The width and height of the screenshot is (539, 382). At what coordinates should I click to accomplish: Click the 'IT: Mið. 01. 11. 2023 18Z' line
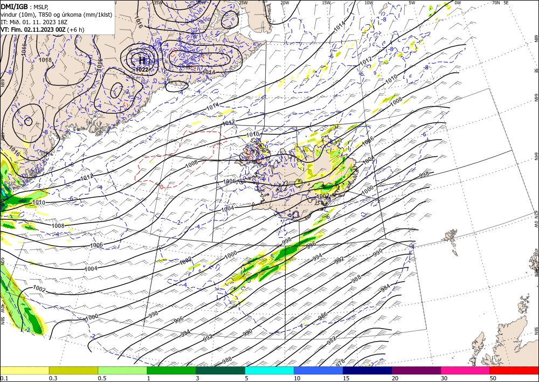click(x=33, y=22)
